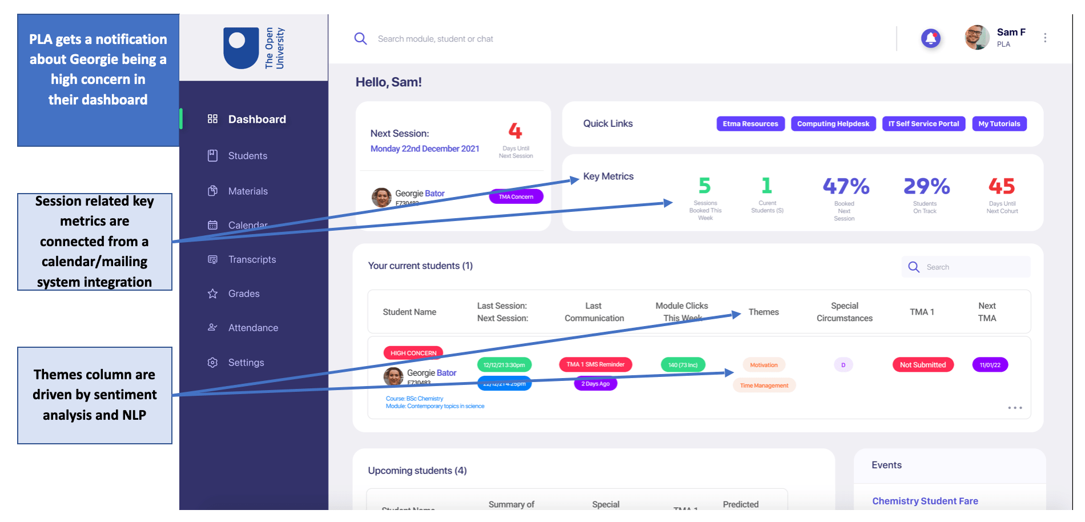Click the My Tutorials button
Viewport: 1085px width, 522px height.
(x=999, y=124)
